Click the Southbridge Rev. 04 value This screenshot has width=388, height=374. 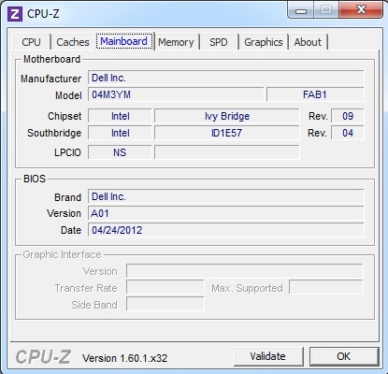347,133
